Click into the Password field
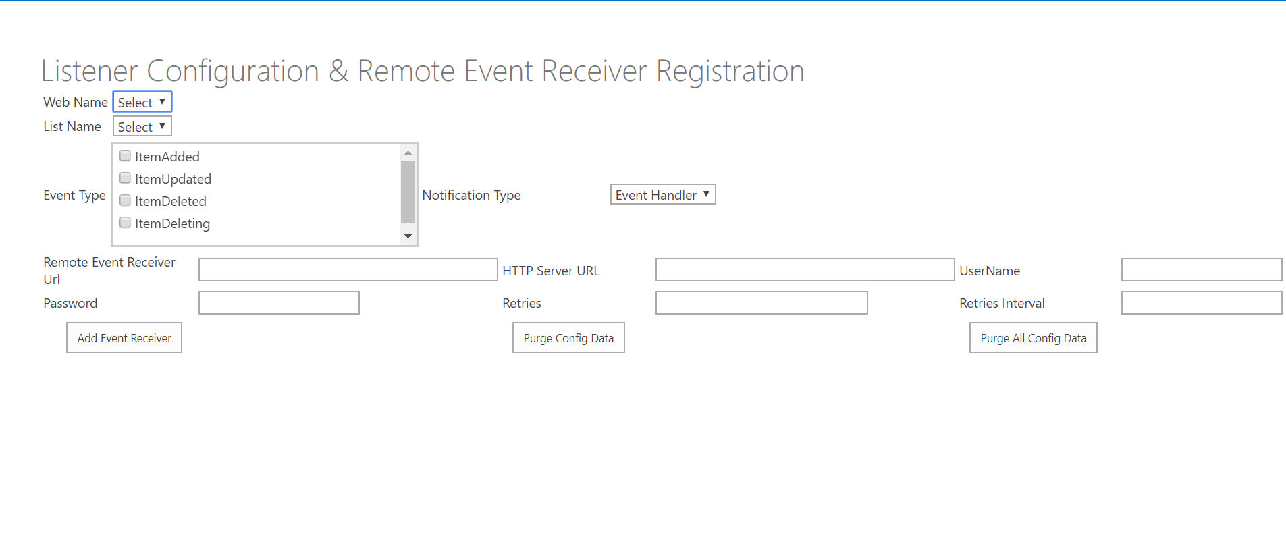 [279, 302]
